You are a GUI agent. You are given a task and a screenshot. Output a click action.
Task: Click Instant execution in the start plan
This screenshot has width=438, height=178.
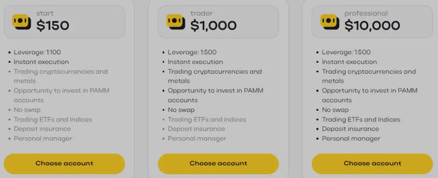tap(41, 62)
